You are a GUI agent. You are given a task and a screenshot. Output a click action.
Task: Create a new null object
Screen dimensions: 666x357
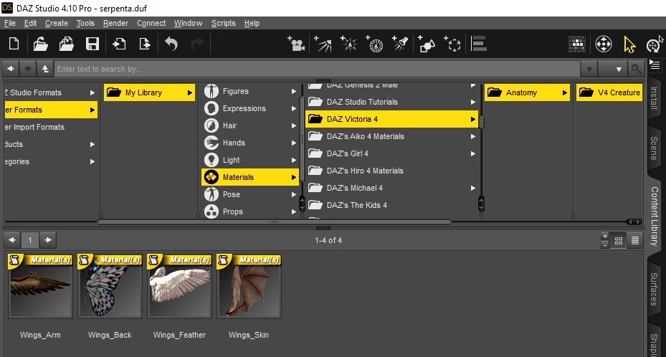pos(452,44)
